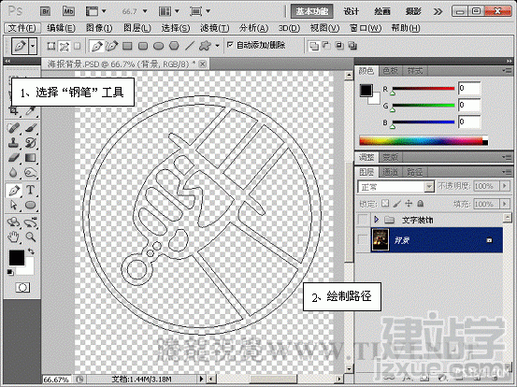The width and height of the screenshot is (517, 387).
Task: Toggle visibility of the 背景 layer
Action: pos(363,239)
